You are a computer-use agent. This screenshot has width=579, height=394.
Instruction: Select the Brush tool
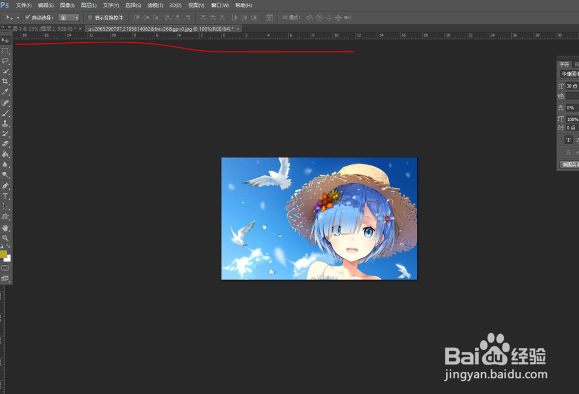coord(5,113)
